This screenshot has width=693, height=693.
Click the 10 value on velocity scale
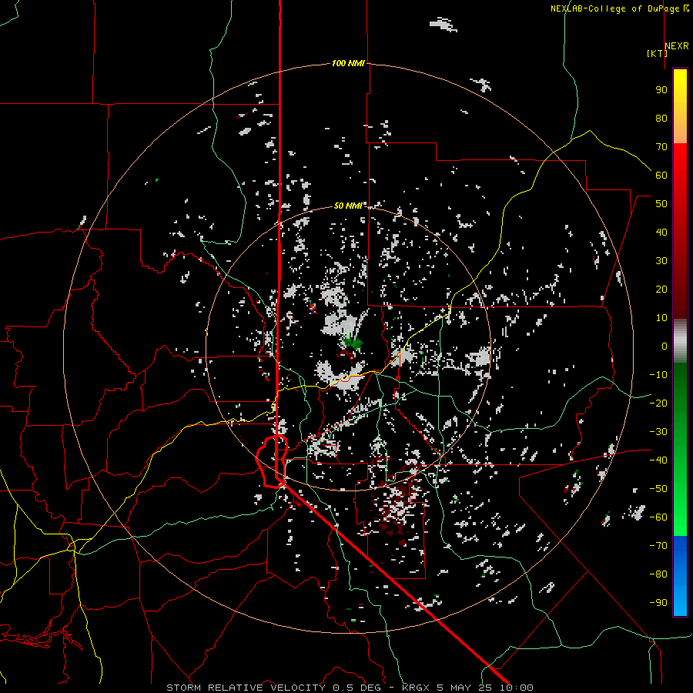(661, 318)
